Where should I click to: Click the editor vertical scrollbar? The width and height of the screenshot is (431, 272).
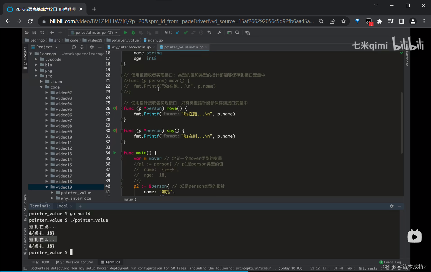(402, 123)
